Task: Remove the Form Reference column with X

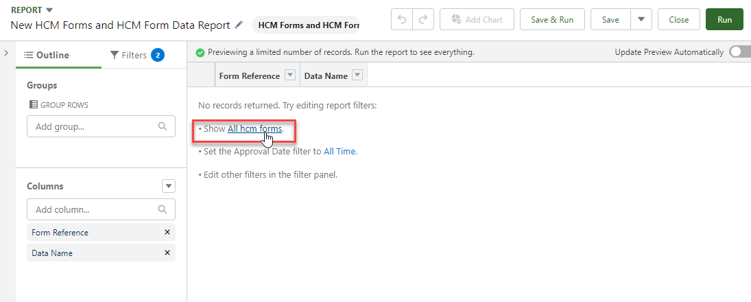Action: [x=167, y=233]
